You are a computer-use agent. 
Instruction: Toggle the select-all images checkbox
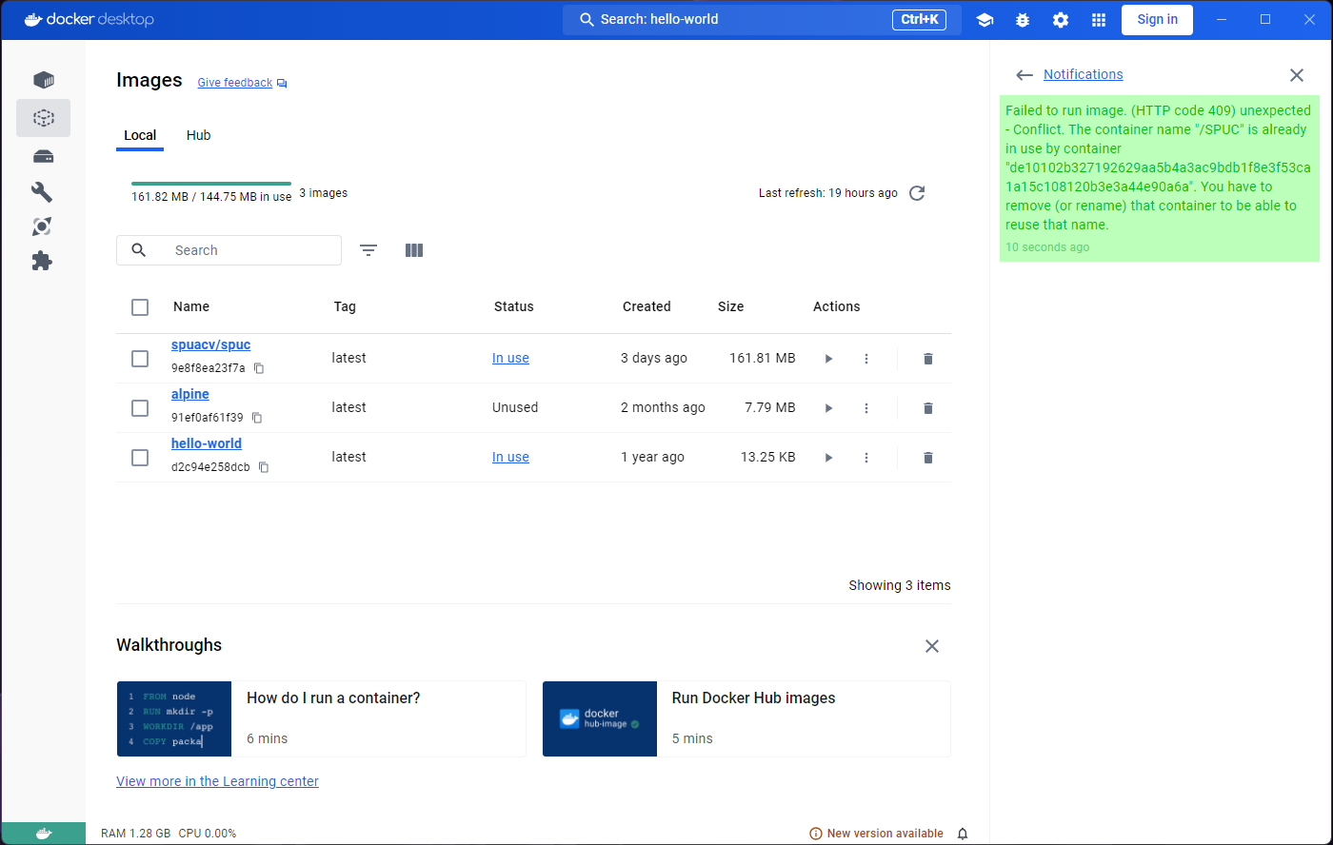pyautogui.click(x=140, y=307)
